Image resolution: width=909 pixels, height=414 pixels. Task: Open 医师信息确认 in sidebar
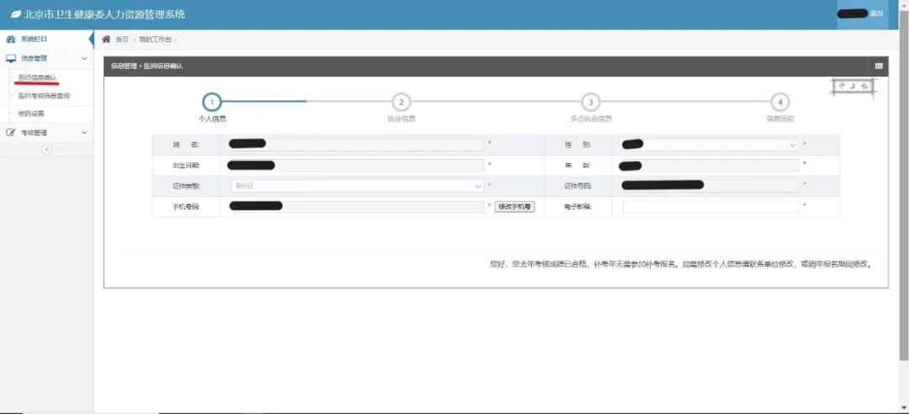tap(37, 77)
